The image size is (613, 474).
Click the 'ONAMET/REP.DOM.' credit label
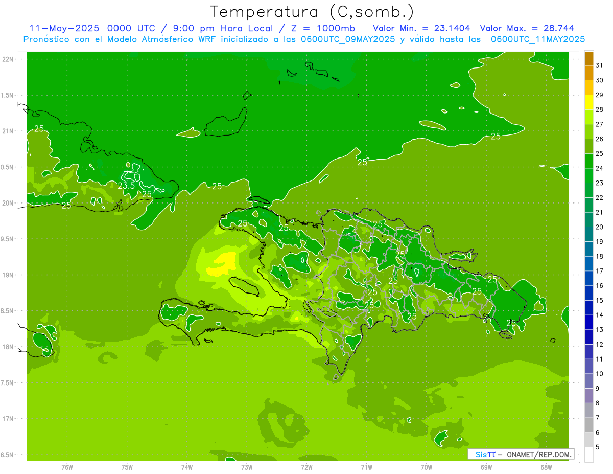(x=538, y=454)
